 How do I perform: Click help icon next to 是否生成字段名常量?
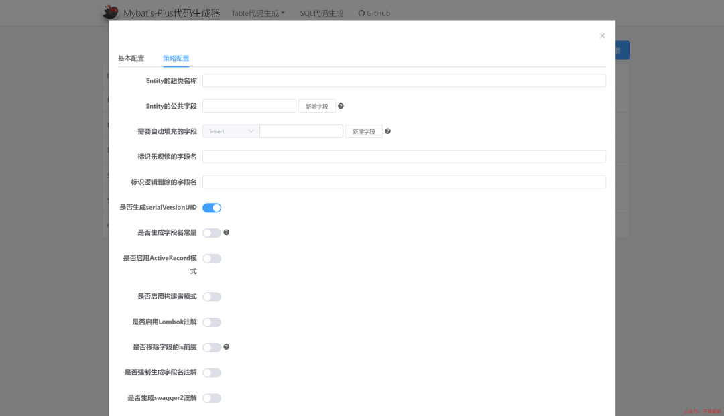tap(226, 232)
